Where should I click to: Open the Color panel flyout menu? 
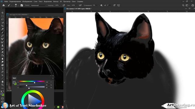[x=53, y=78]
